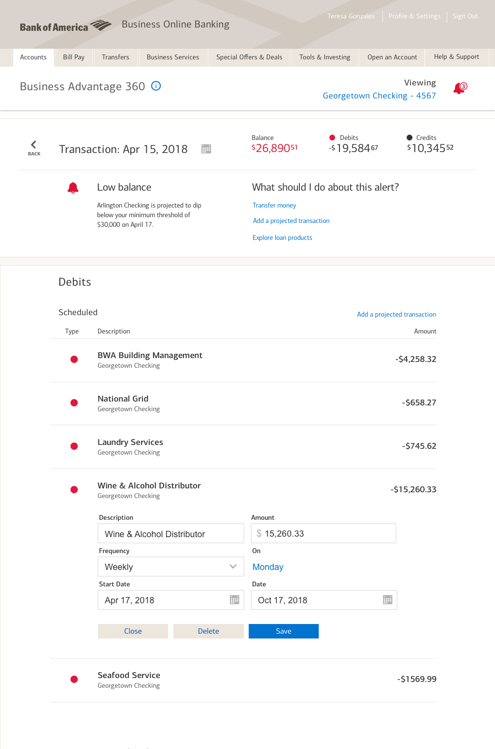This screenshot has height=749, width=495.
Task: Click the Bank of America logo
Action: [66, 26]
